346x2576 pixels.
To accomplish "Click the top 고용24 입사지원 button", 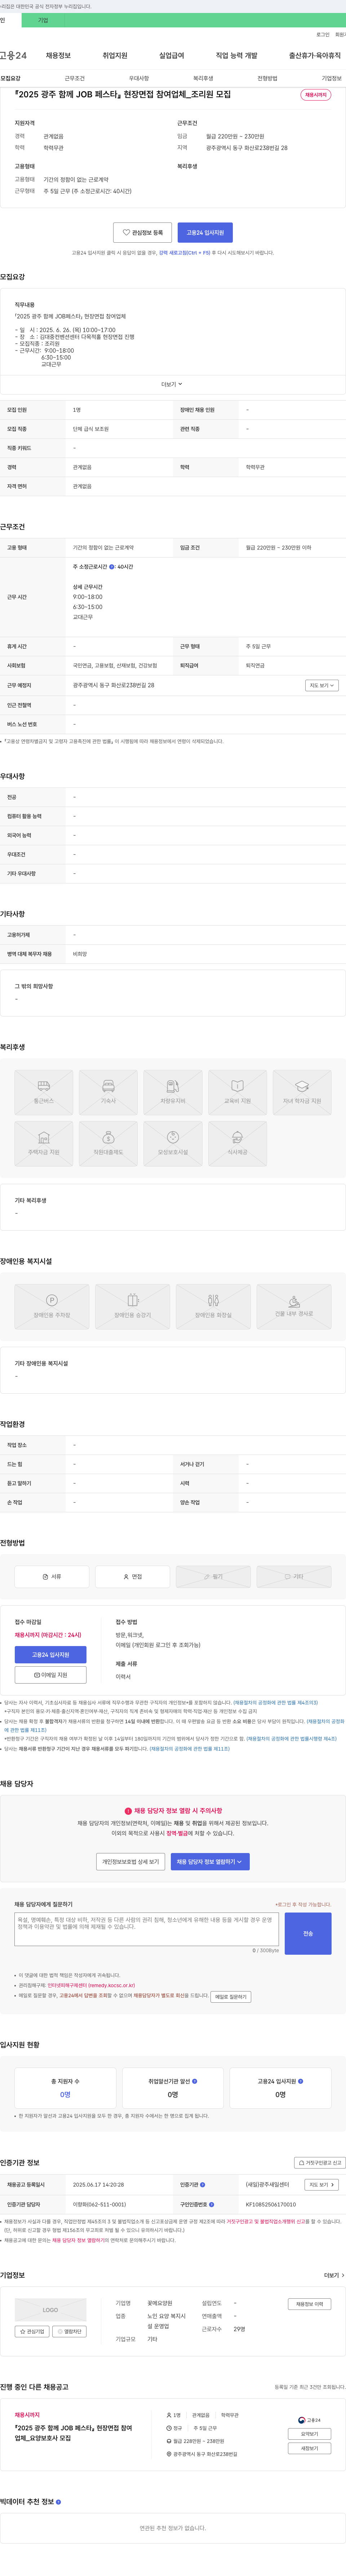I will tap(205, 232).
